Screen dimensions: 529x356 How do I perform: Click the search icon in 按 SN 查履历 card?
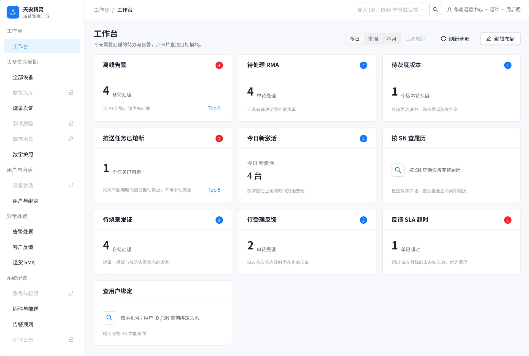[x=398, y=170]
